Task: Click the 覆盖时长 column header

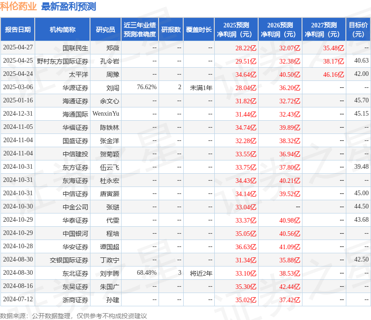Action: point(199,29)
